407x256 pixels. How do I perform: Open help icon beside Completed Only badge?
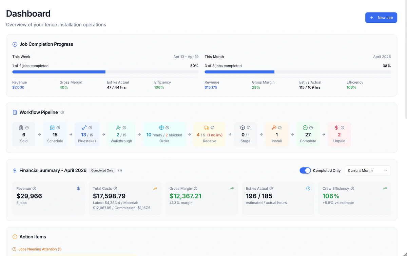tap(120, 170)
